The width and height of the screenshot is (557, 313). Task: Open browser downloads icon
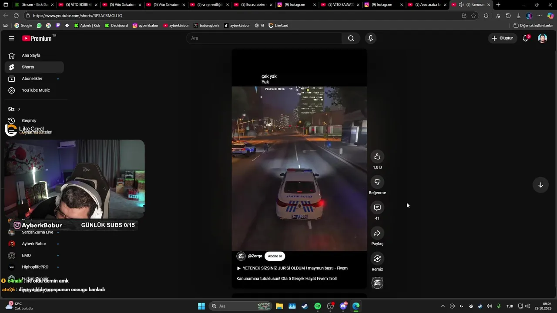point(519,16)
